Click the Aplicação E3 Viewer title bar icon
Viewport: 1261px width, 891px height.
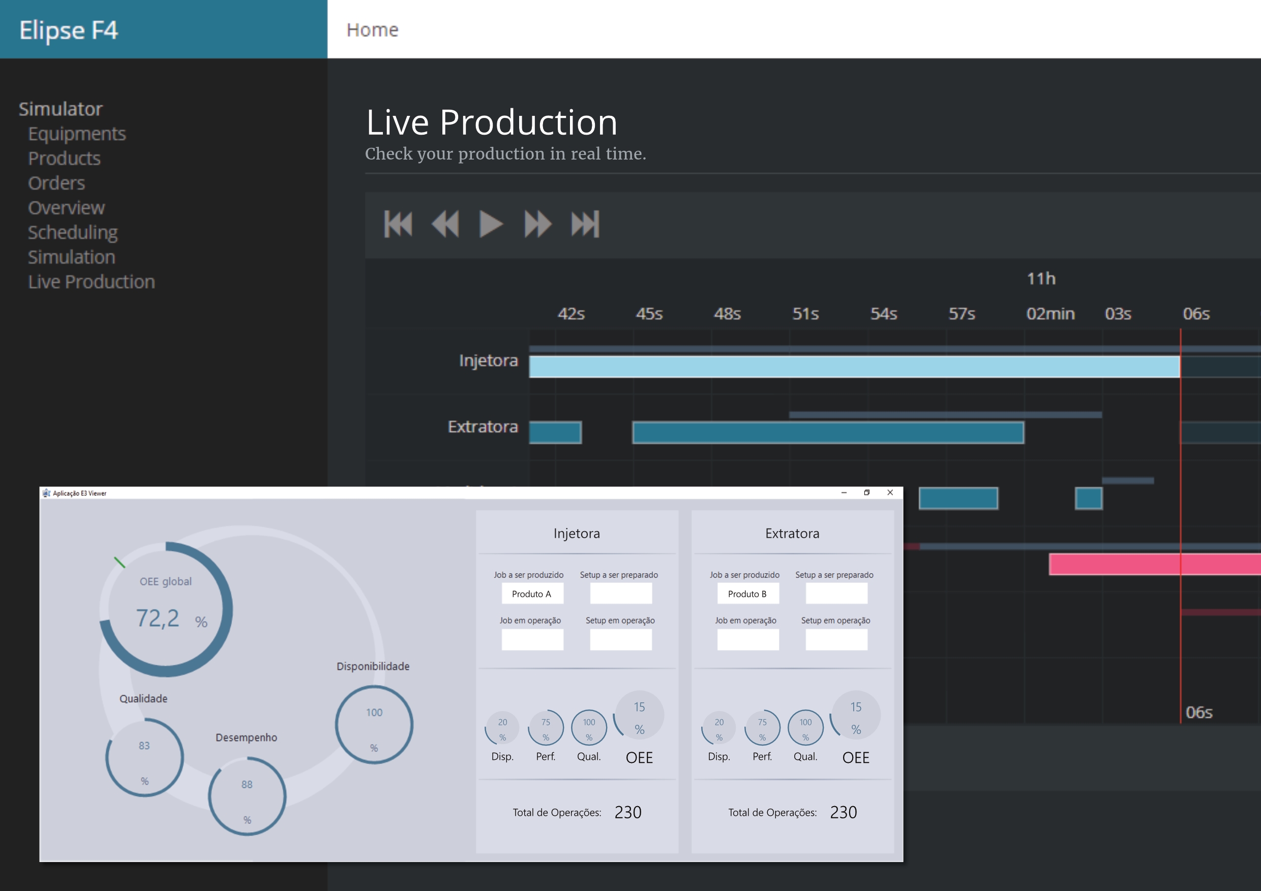click(x=46, y=493)
